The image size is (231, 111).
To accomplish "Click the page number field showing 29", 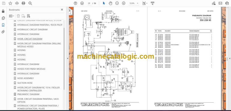I will pyautogui.click(x=89, y=3).
